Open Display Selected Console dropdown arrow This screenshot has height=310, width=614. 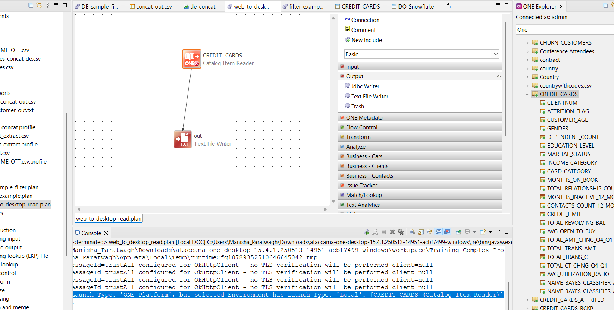tap(474, 232)
